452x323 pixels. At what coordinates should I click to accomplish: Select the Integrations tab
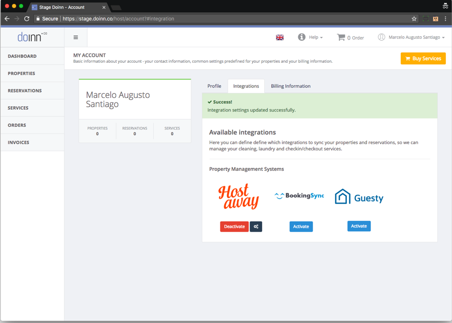point(246,86)
